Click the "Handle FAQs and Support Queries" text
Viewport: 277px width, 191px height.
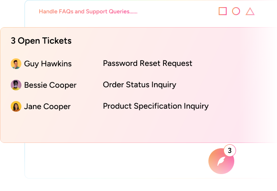pyautogui.click(x=88, y=12)
